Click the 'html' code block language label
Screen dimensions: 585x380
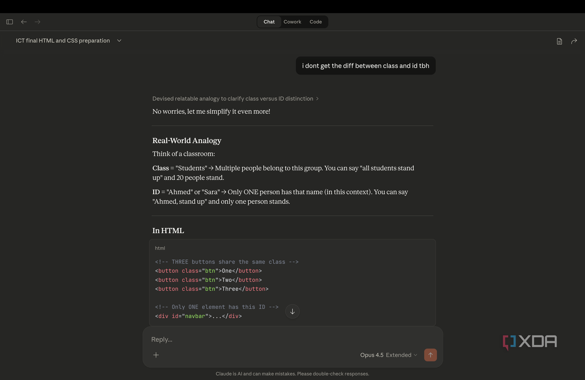[160, 248]
